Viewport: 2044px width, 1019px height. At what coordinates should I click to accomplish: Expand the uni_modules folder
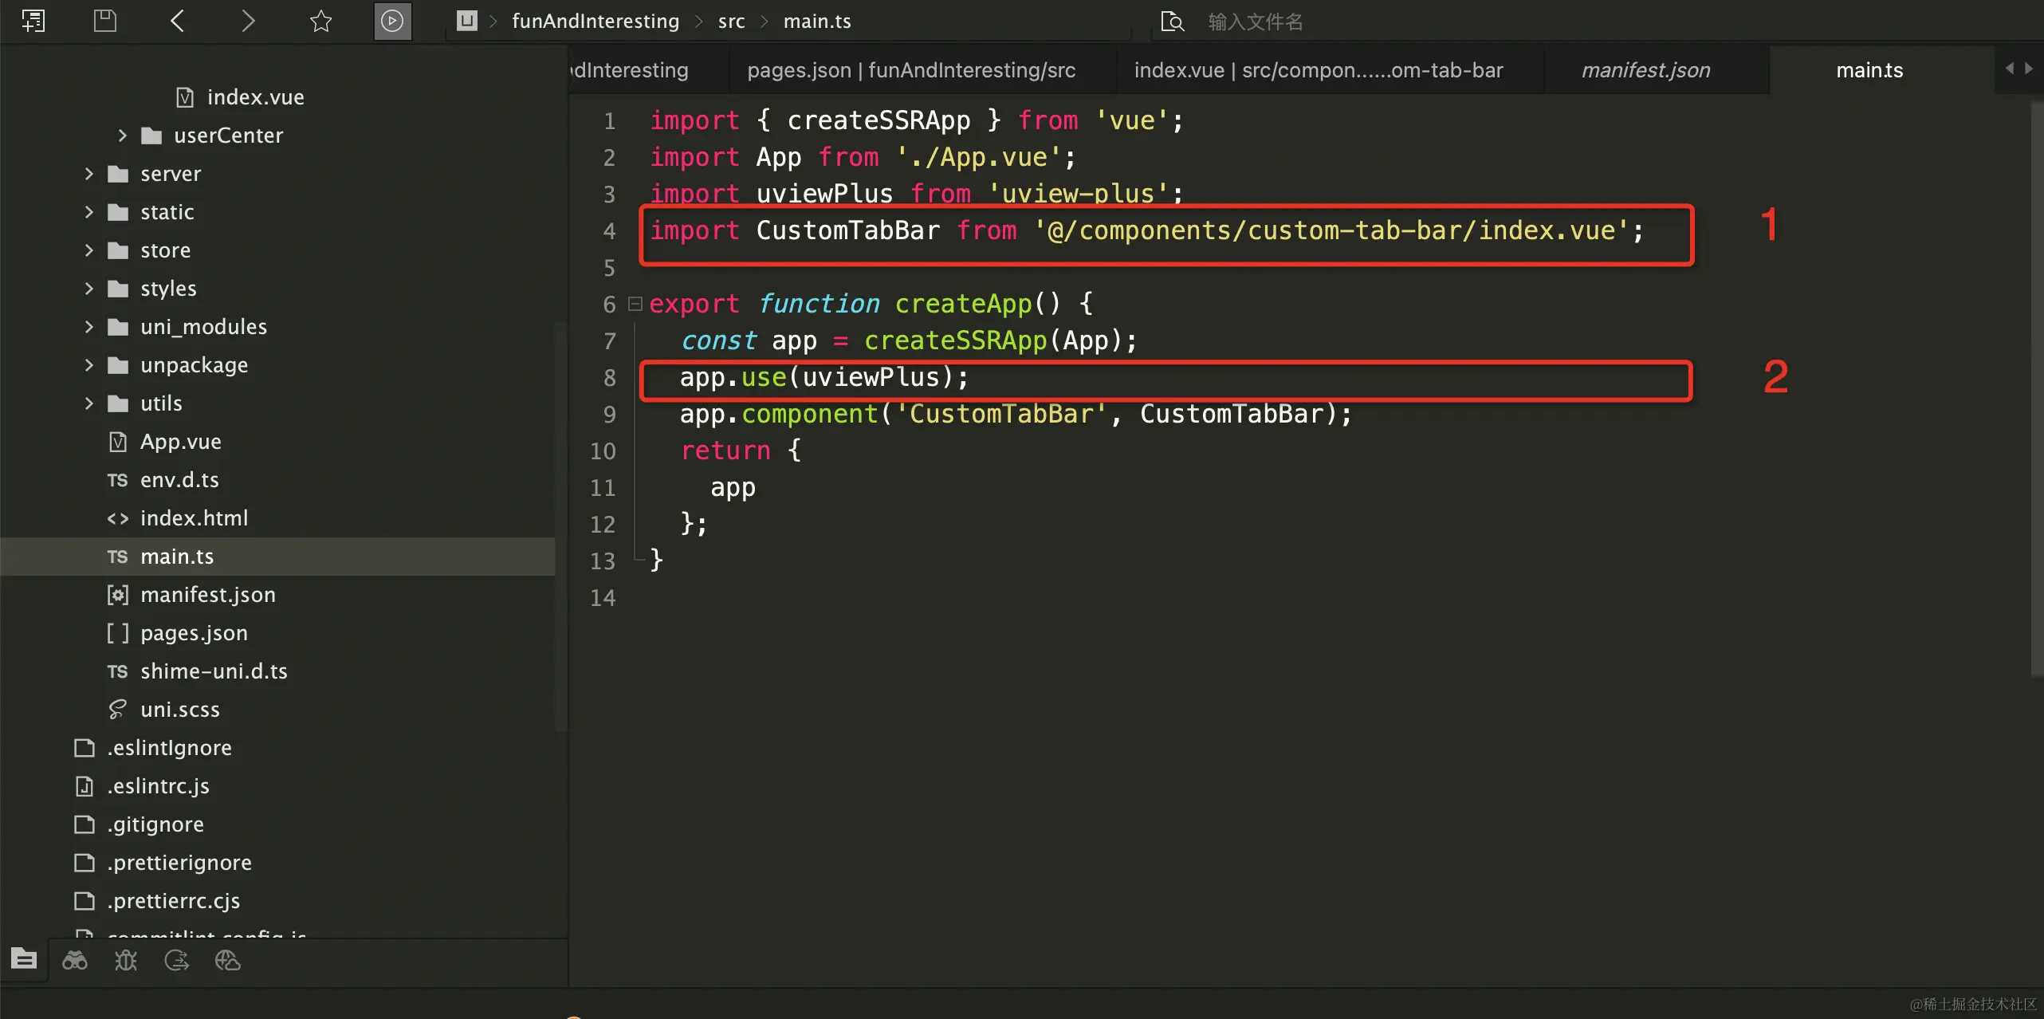pos(88,327)
